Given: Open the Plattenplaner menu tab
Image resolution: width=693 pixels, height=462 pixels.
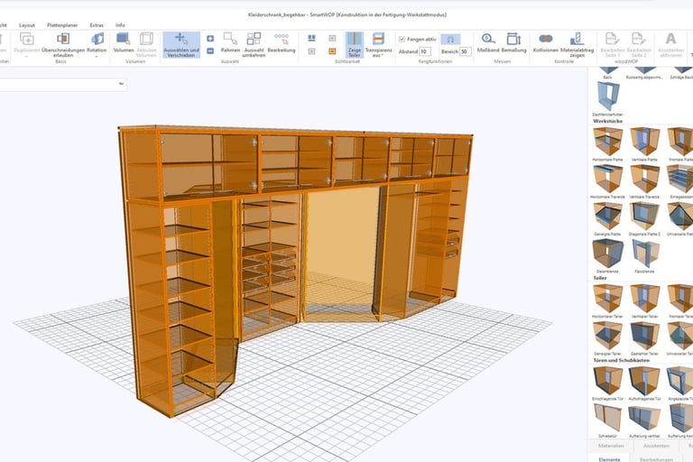Looking at the screenshot, I should point(62,25).
